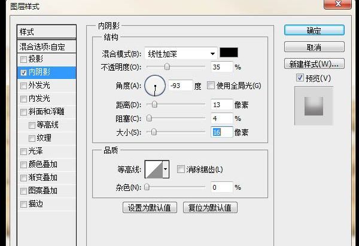Uncheck the 预览 preview checkbox
Viewport: 359px width, 246px height.
tap(300, 78)
